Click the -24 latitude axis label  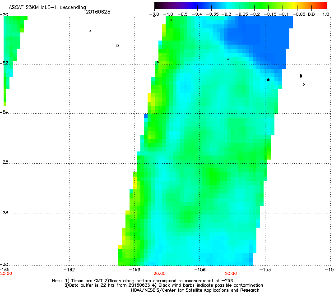tap(4, 112)
